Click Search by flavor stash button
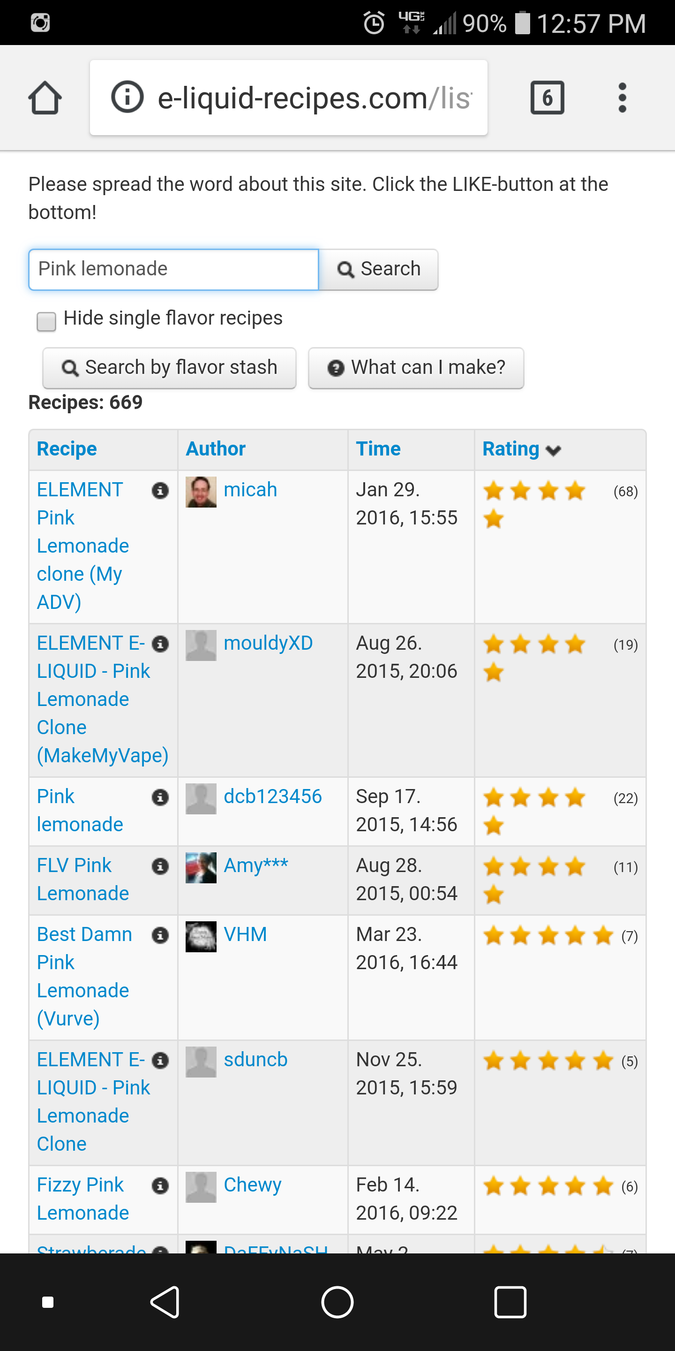The width and height of the screenshot is (675, 1351). pyautogui.click(x=169, y=368)
